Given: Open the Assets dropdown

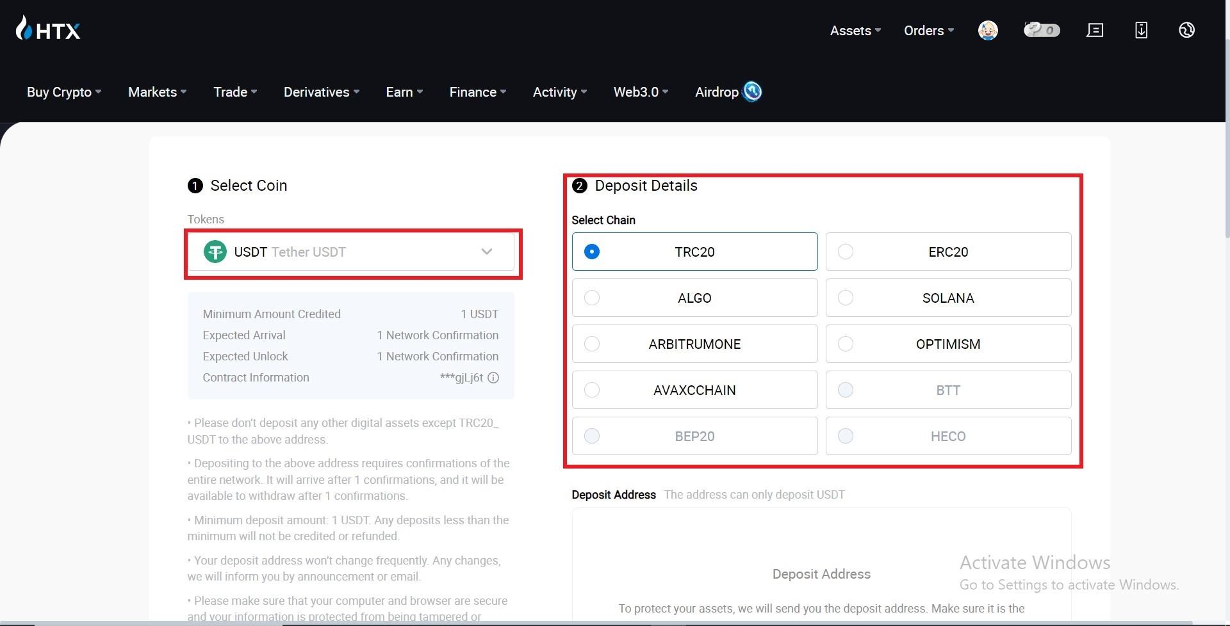Looking at the screenshot, I should (x=855, y=31).
